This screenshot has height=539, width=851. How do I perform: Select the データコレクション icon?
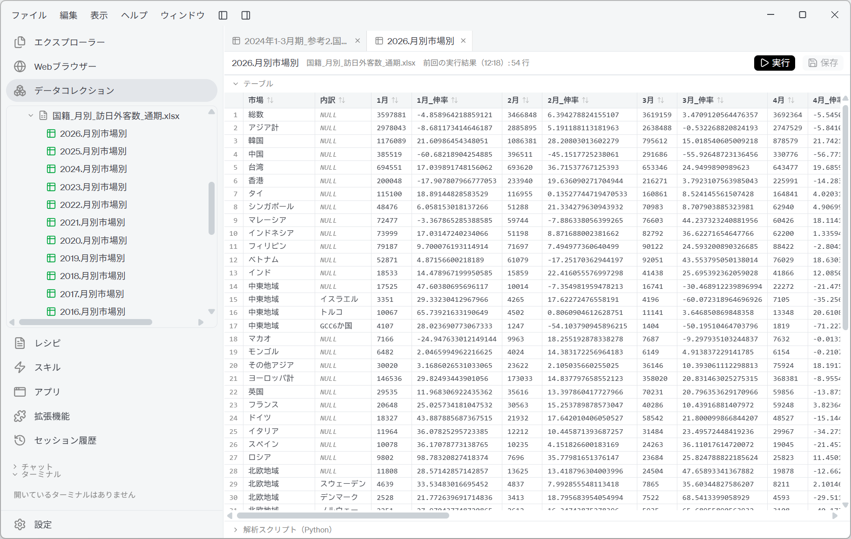[x=20, y=91]
